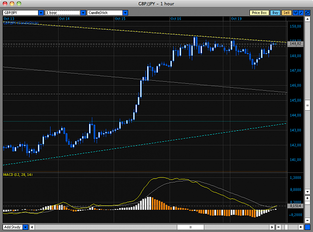The height and width of the screenshot is (232, 313).
Task: Click the Oct 15 date label
Action: (x=120, y=19)
